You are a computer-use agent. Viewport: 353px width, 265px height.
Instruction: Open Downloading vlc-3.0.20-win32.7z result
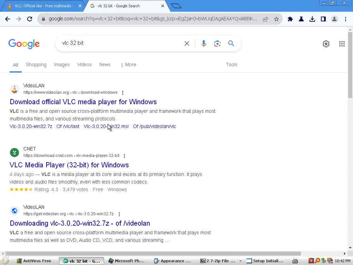tap(80, 223)
